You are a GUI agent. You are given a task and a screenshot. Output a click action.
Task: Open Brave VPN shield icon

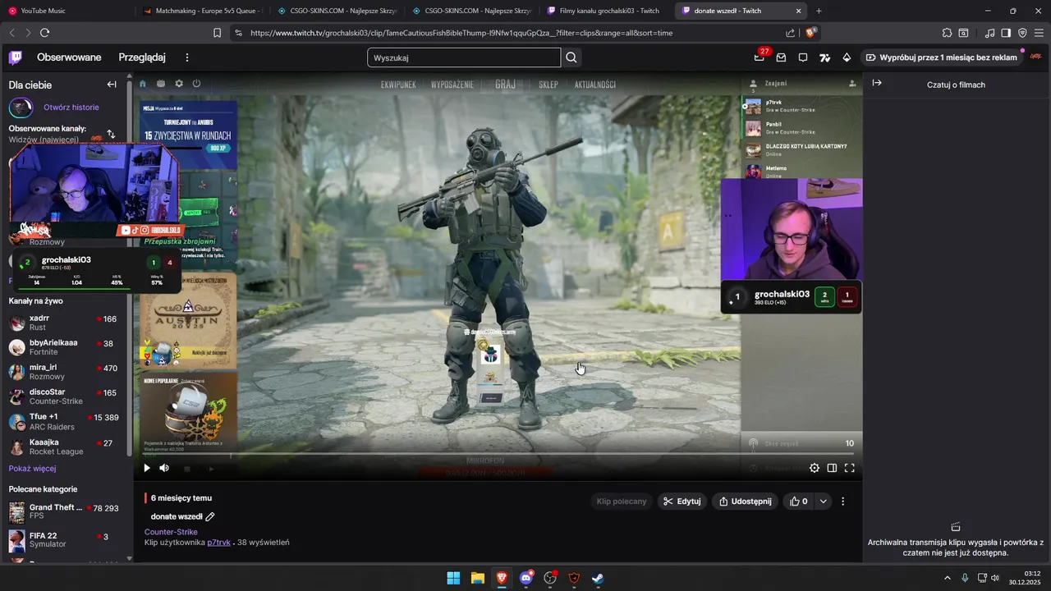coord(1022,33)
